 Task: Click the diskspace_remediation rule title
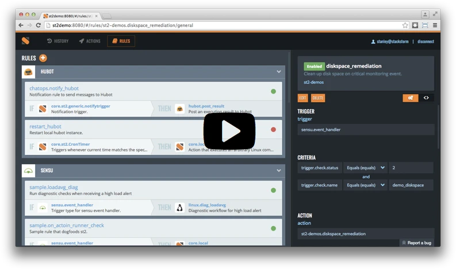pos(354,66)
